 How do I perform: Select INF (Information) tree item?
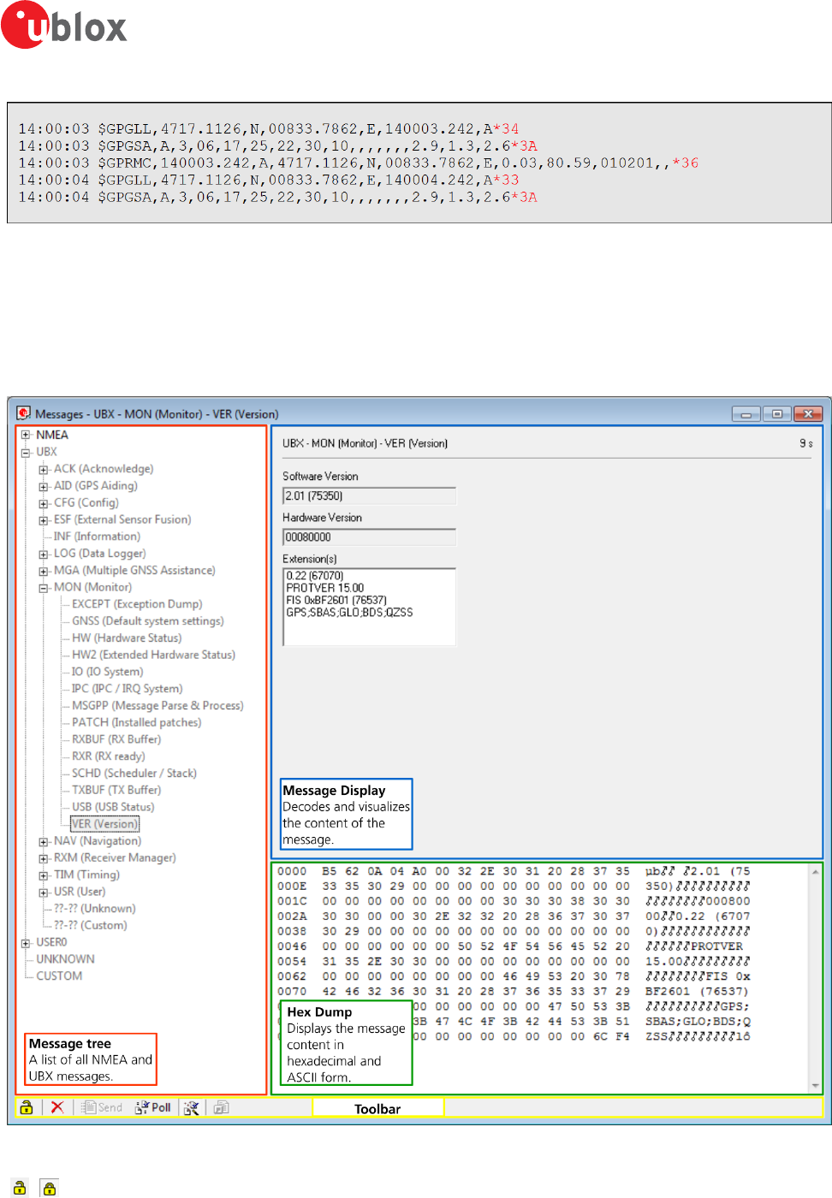(x=97, y=537)
